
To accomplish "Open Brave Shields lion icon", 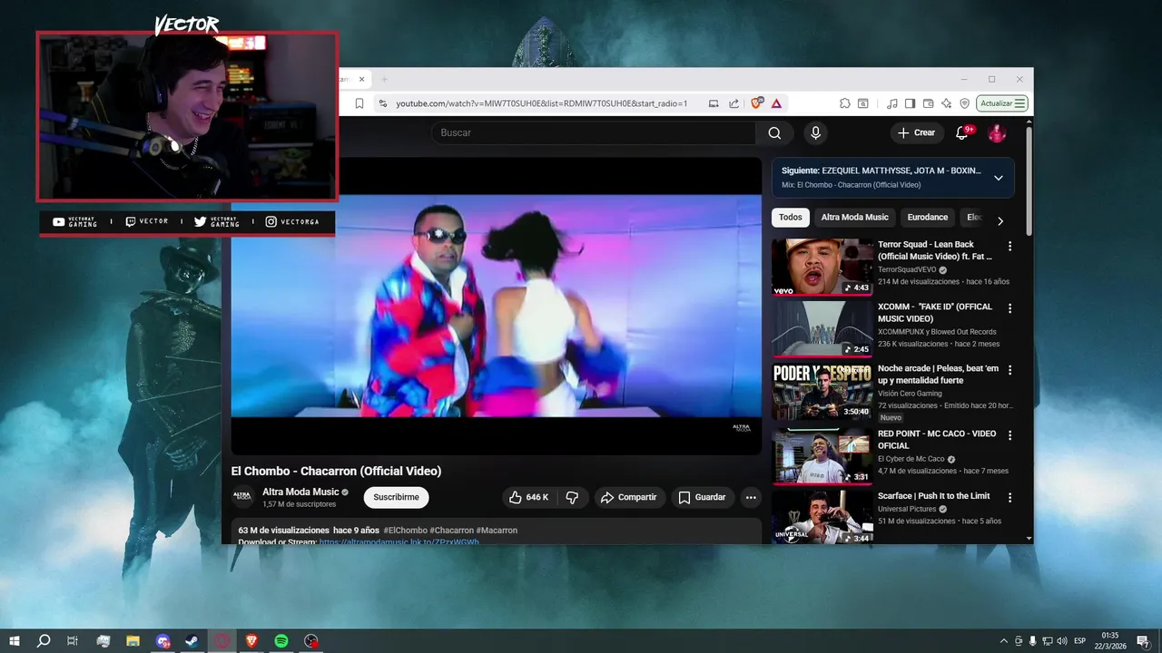I will click(756, 103).
